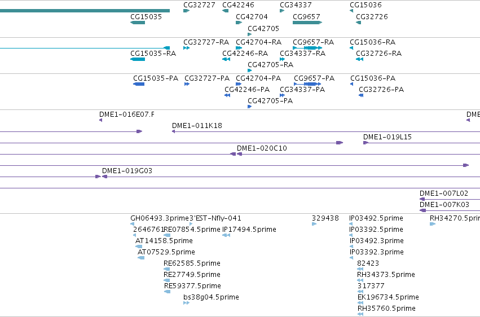Click the EK196734.5prime EST label
Viewport: 480px width, 317px height.
[x=388, y=297]
